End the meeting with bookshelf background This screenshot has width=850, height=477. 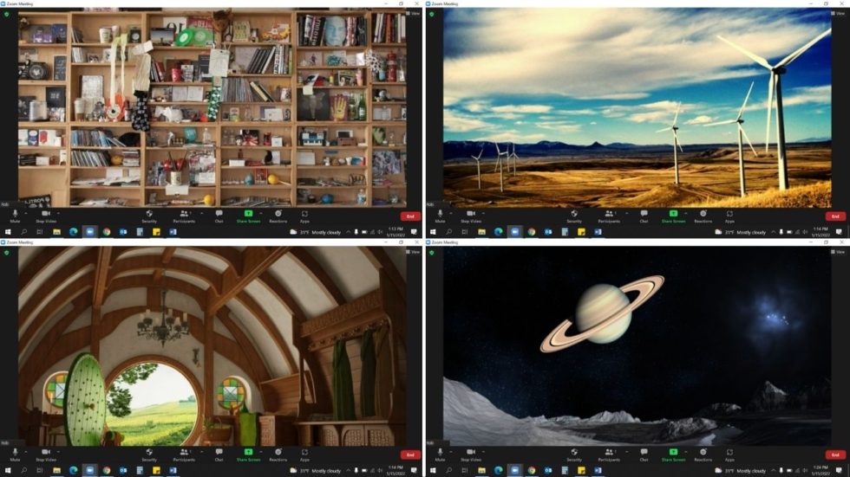[x=409, y=216]
